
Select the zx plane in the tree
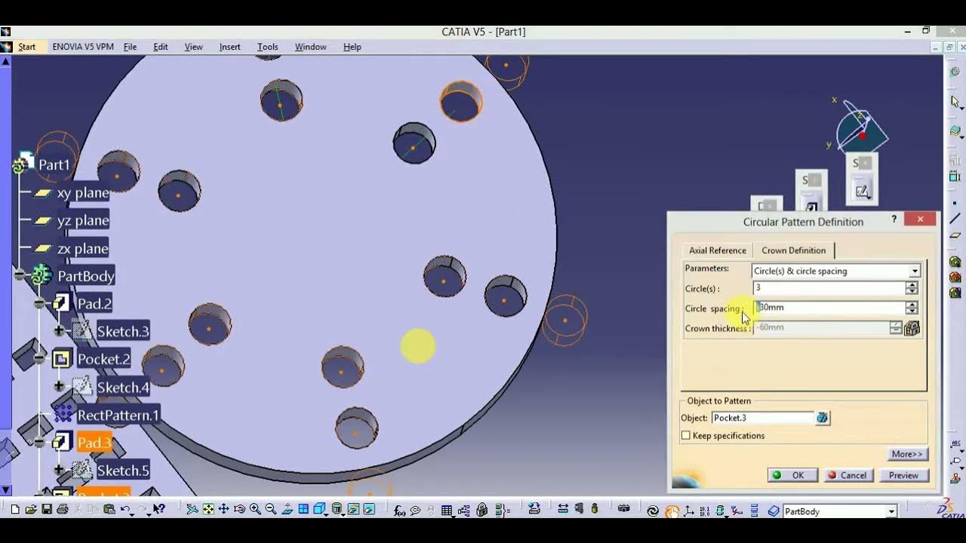click(83, 249)
